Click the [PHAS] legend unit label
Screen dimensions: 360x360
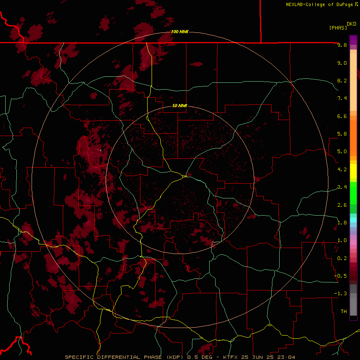(x=338, y=28)
